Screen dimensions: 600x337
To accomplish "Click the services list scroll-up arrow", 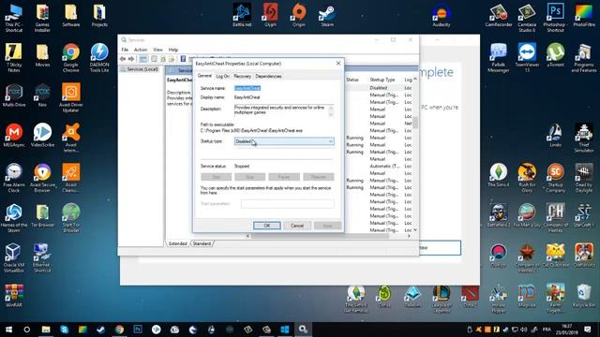I will [x=415, y=79].
